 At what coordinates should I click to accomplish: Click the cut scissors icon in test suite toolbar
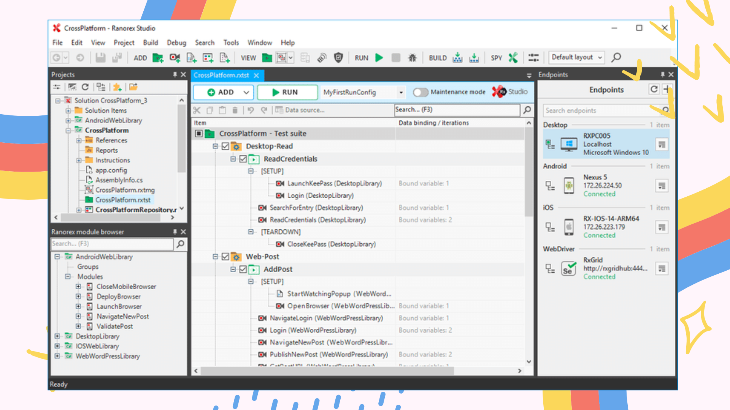click(x=197, y=110)
